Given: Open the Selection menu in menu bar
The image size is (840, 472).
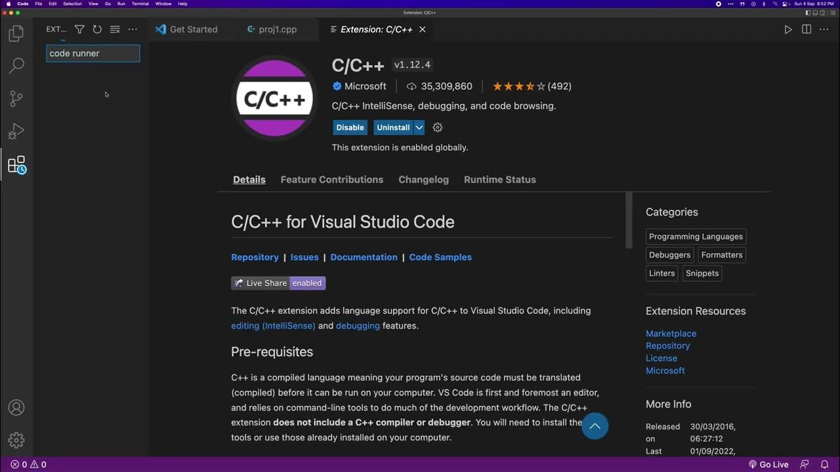Looking at the screenshot, I should 72,4.
